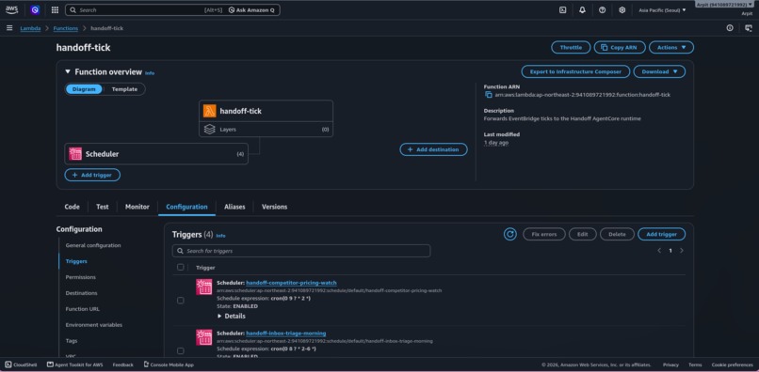This screenshot has width=759, height=372.
Task: Open the Arpit account menu
Action: tap(725, 5)
